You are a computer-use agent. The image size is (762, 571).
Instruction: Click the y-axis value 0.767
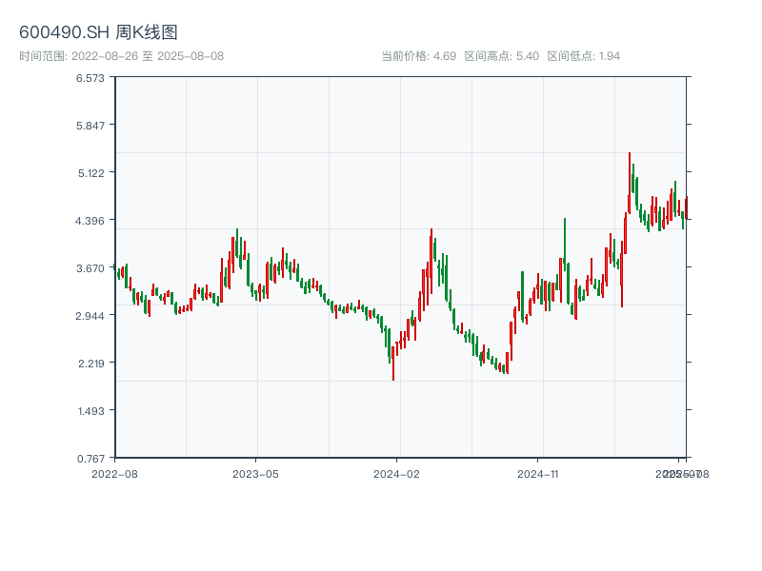point(90,459)
